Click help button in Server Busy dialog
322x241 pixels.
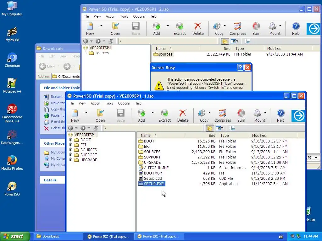point(240,67)
